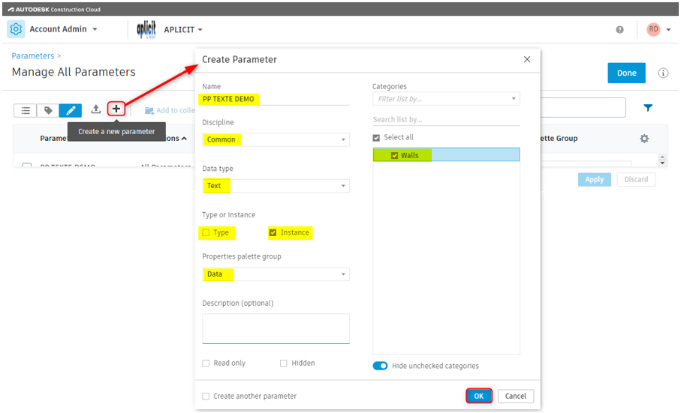681x413 pixels.
Task: Open the filter funnel icon
Action: click(648, 108)
